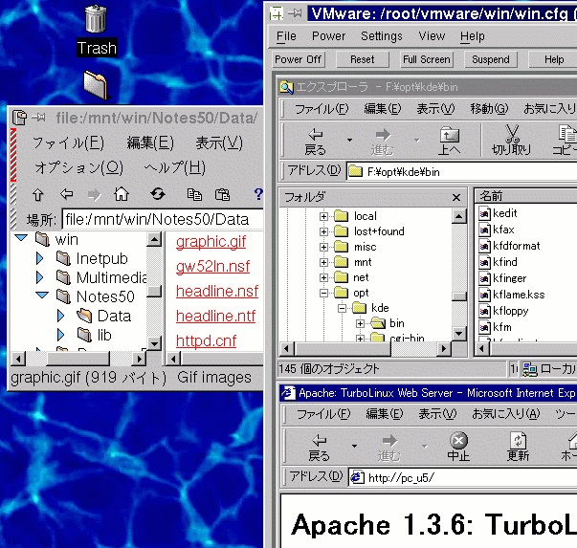Reload the kfm directory view
This screenshot has width=577, height=548.
coord(158,193)
